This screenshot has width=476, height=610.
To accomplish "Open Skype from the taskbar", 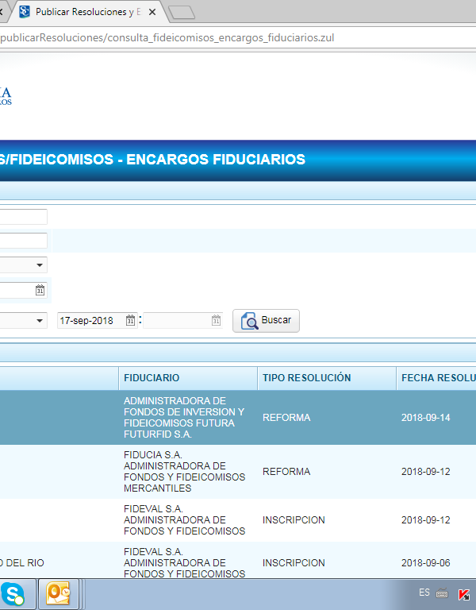I will tap(13, 594).
